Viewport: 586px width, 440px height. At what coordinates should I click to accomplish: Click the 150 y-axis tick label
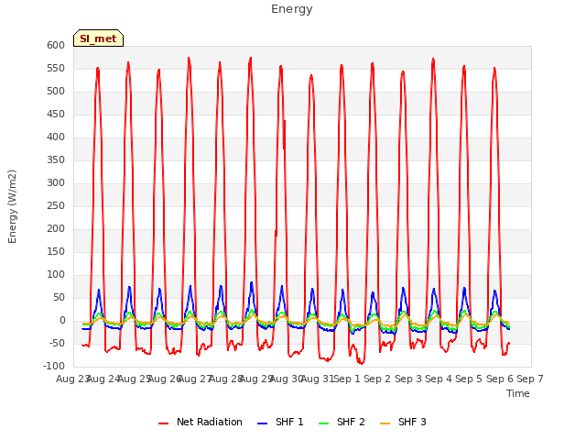click(56, 252)
